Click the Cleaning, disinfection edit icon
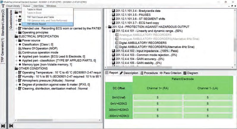The image size is (237, 129). [x=20, y=88]
